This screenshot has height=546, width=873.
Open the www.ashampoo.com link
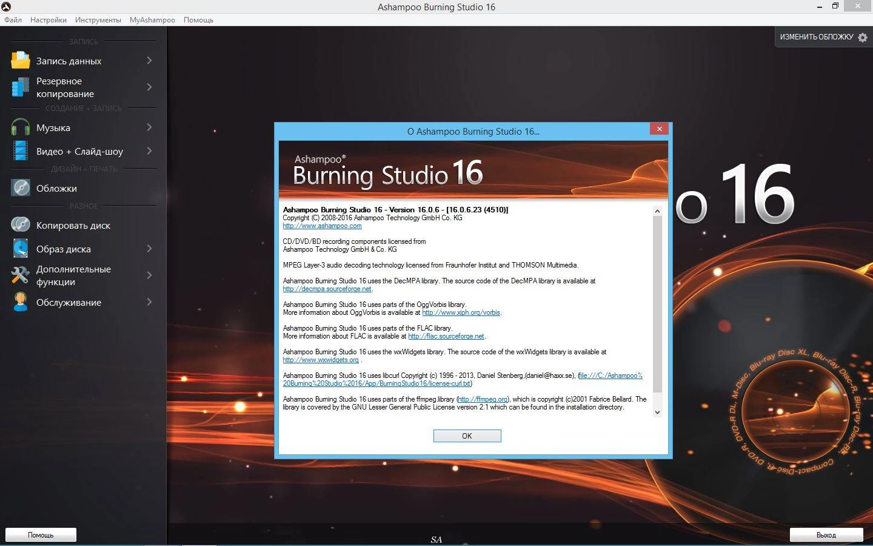[x=322, y=226]
